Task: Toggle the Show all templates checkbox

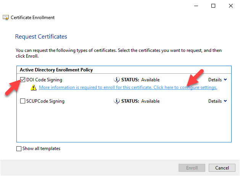Action: [19, 149]
